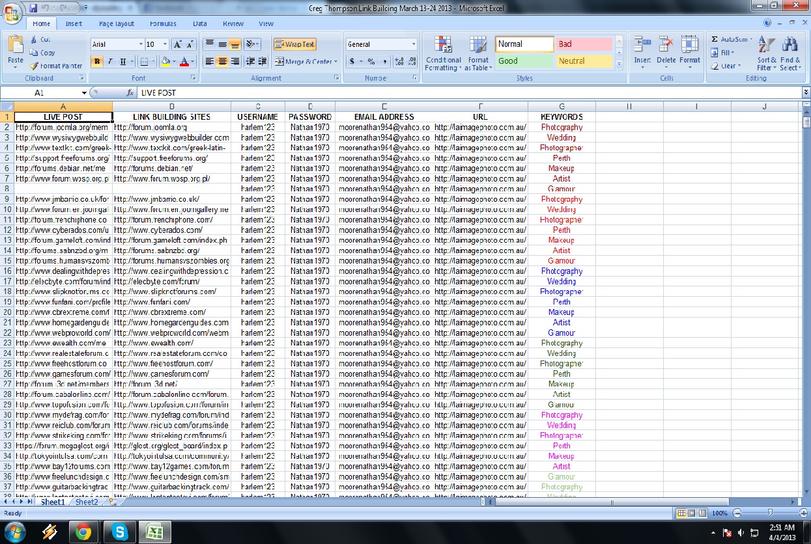
Task: Cut the selected cells
Action: 40,40
